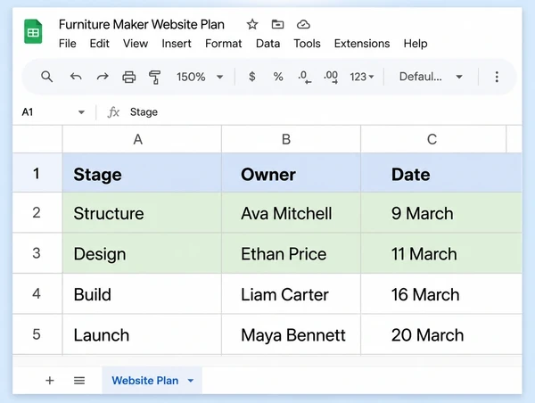
Task: Open the File menu
Action: click(x=67, y=44)
